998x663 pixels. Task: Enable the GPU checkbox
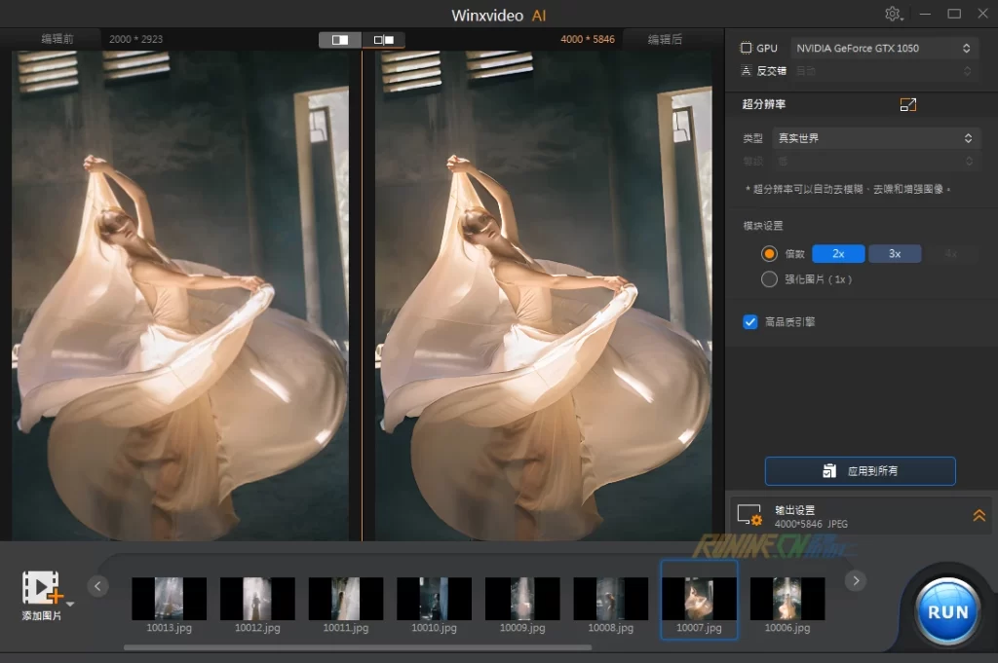click(747, 48)
